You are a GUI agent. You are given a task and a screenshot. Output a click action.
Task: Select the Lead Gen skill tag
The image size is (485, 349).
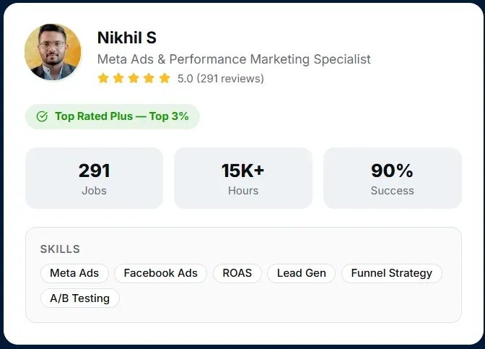[x=301, y=273]
